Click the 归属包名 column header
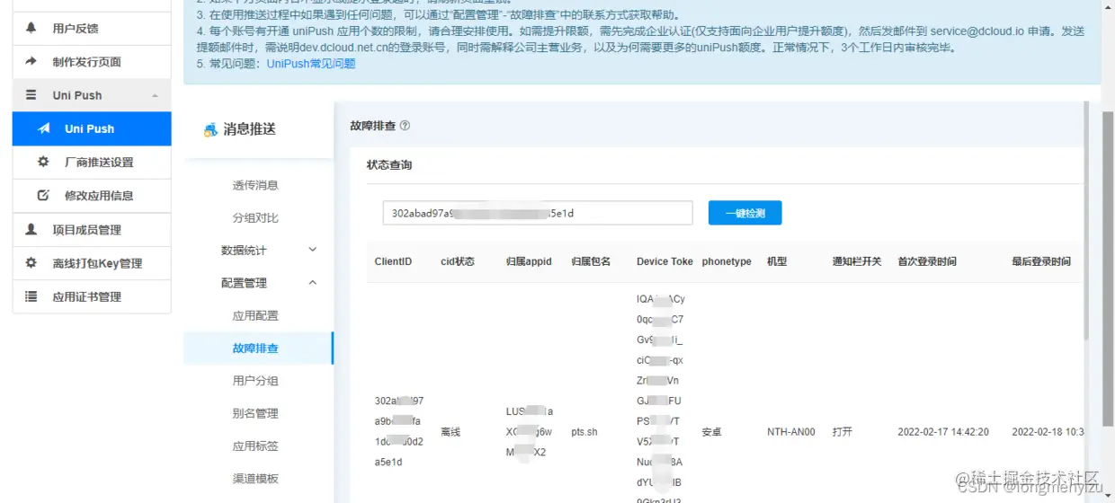 591,261
